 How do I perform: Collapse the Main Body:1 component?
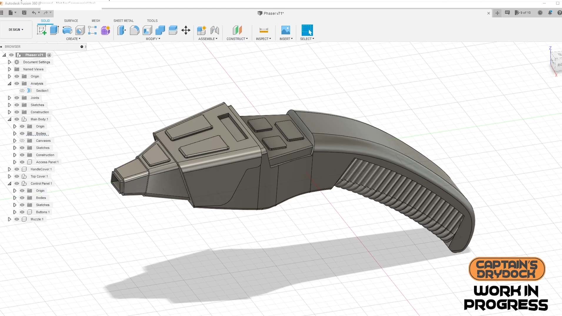(9, 119)
